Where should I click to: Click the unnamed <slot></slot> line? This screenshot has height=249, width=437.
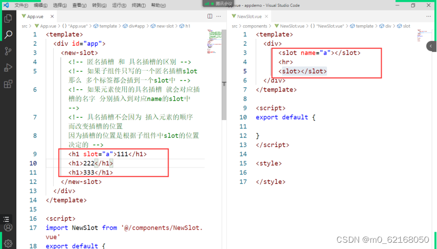point(302,71)
